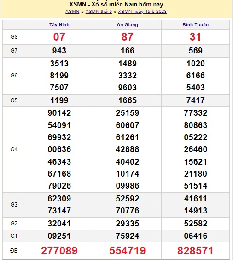Select the G7 number 569
233x260 pixels.
(196, 51)
